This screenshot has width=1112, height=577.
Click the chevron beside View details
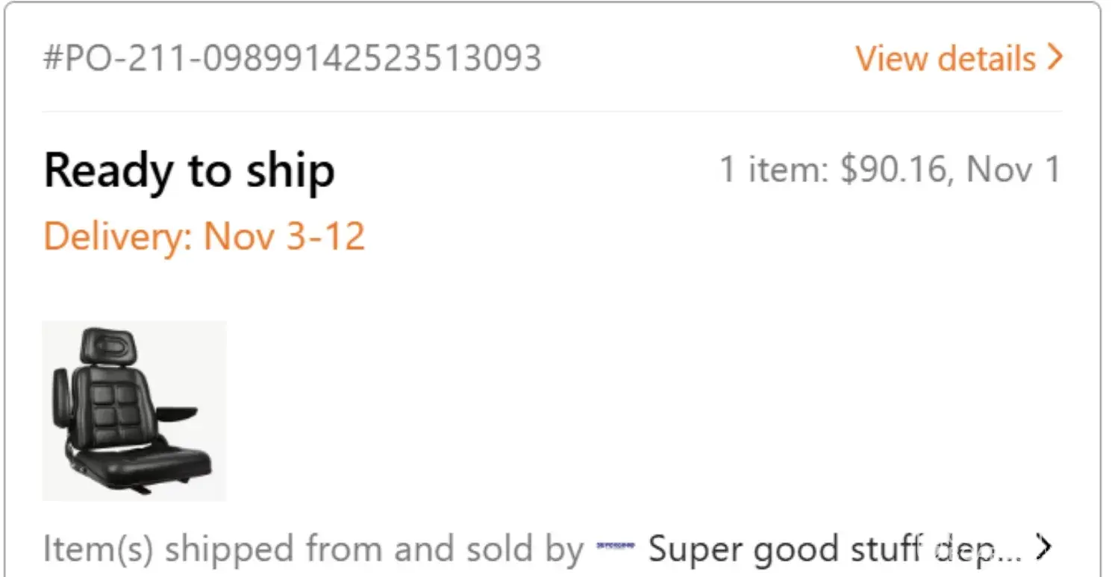(1054, 57)
